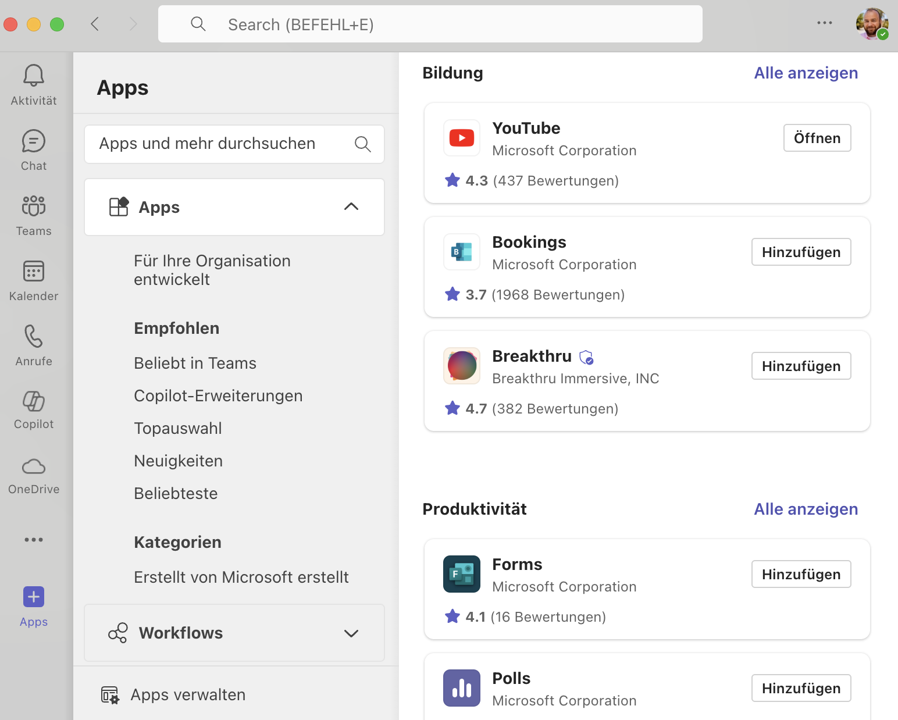The height and width of the screenshot is (720, 898).
Task: Click the Polls app title
Action: 511,678
